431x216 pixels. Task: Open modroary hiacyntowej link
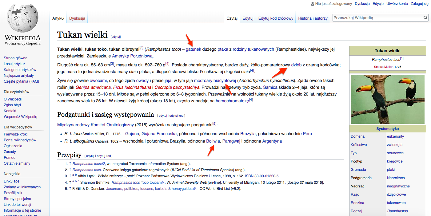tap(215, 81)
